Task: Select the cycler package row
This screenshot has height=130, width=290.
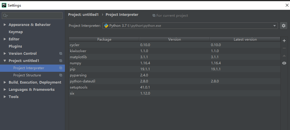Action: point(175,45)
